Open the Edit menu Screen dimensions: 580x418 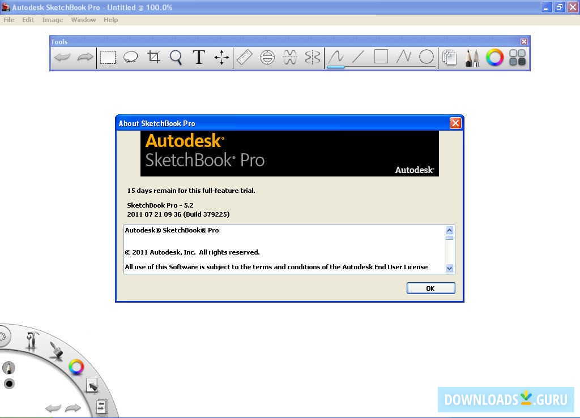27,19
